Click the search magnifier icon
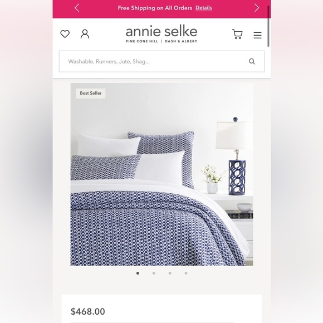Screen dimensions: 323x323 click(x=252, y=61)
